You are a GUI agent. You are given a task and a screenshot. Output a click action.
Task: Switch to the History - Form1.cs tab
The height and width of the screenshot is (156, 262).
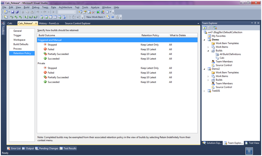pos(49,23)
